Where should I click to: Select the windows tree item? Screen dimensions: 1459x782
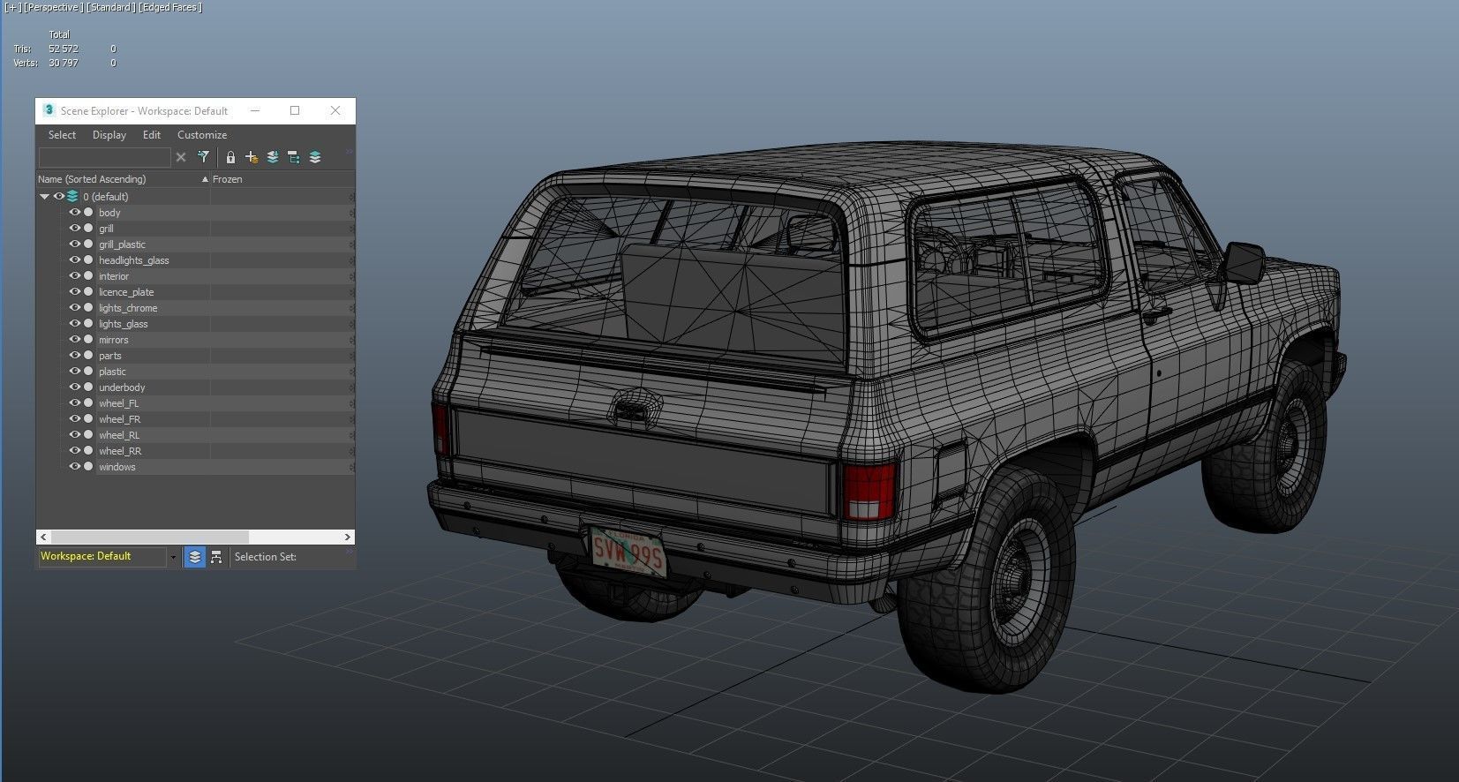(x=117, y=467)
